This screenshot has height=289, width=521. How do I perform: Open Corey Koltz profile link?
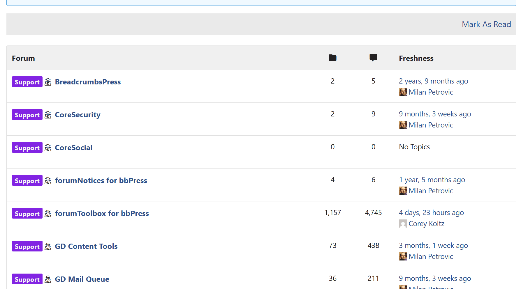point(426,224)
